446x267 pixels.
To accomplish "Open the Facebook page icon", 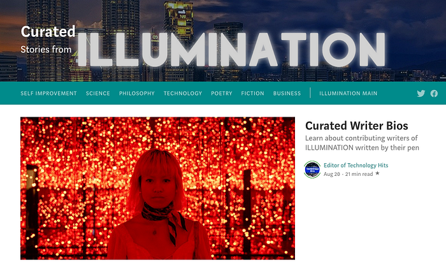I will tap(434, 94).
